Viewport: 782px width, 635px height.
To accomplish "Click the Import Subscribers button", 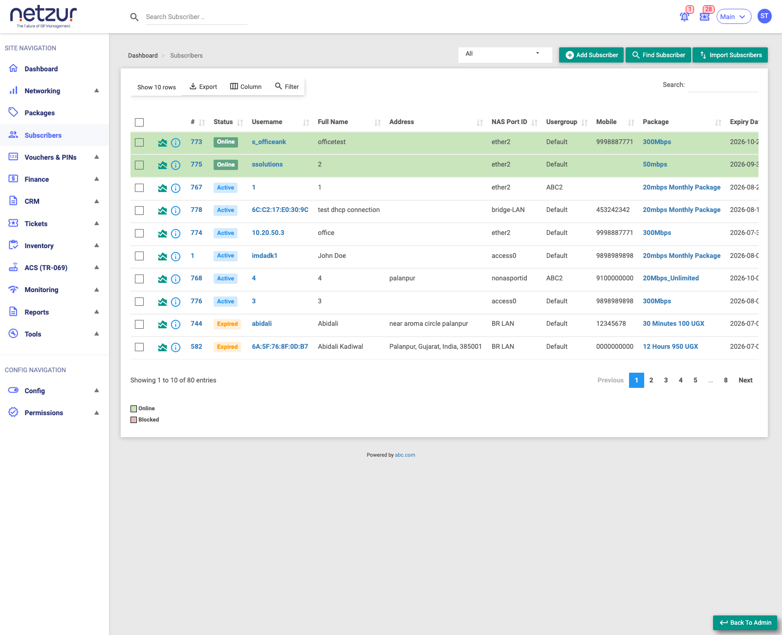I will 730,55.
